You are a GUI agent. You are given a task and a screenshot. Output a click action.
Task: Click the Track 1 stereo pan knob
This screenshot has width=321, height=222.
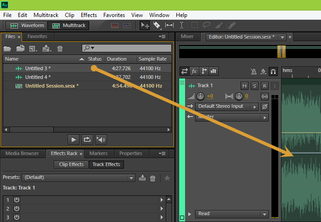coord(239,96)
